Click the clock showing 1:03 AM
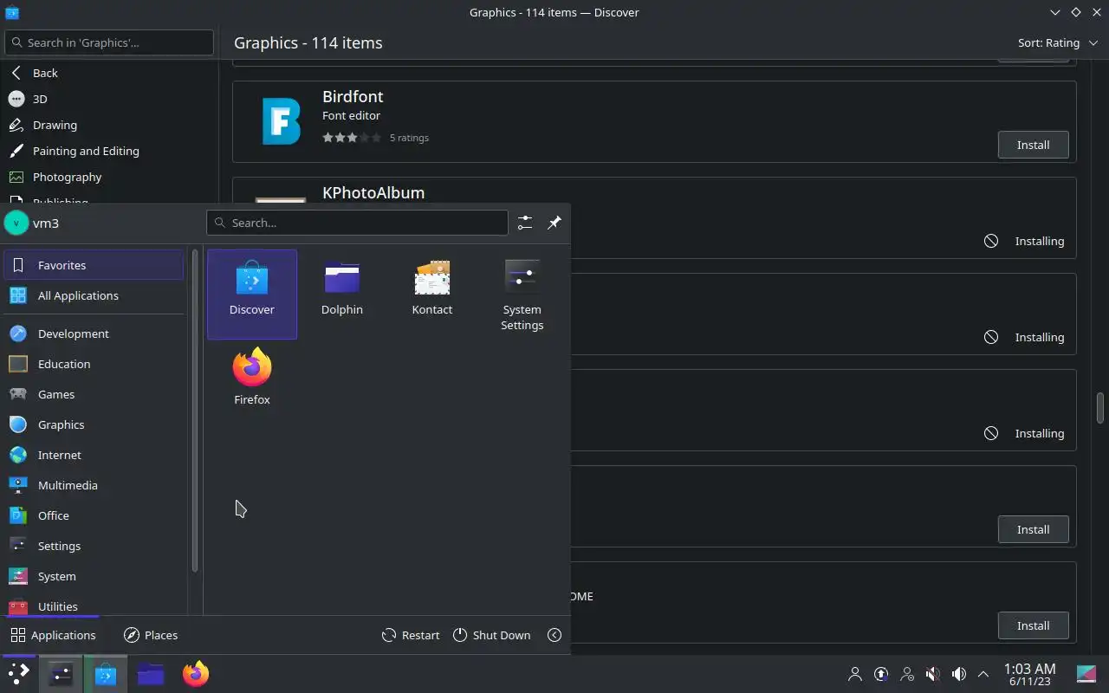This screenshot has height=693, width=1109. [x=1029, y=674]
